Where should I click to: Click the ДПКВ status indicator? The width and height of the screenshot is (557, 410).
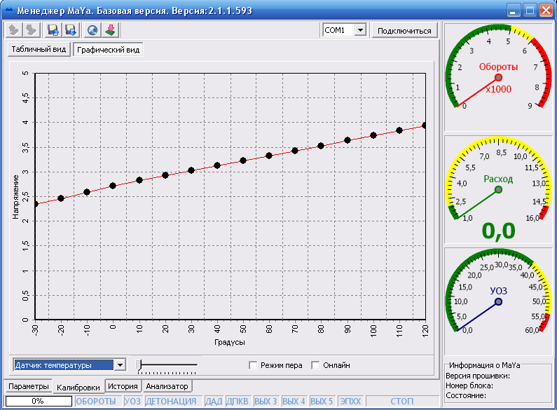click(238, 401)
